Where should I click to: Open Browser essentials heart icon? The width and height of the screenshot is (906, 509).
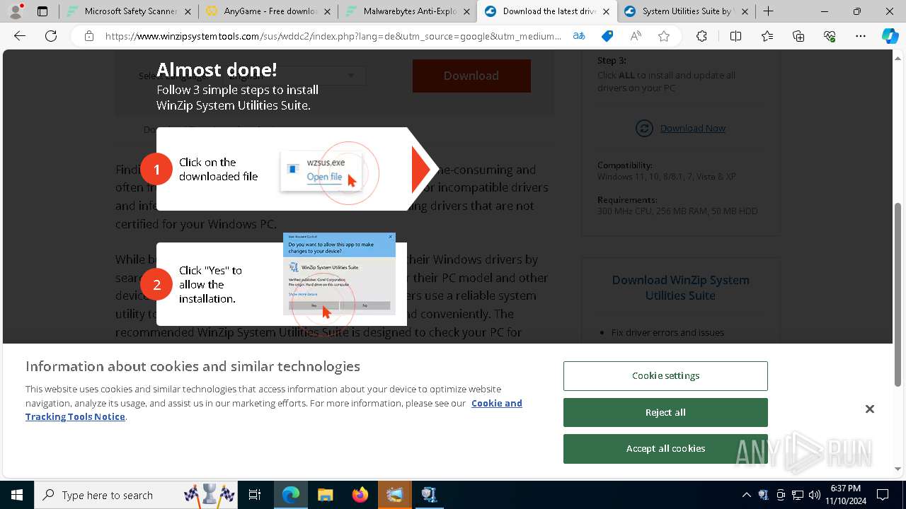[x=830, y=36]
